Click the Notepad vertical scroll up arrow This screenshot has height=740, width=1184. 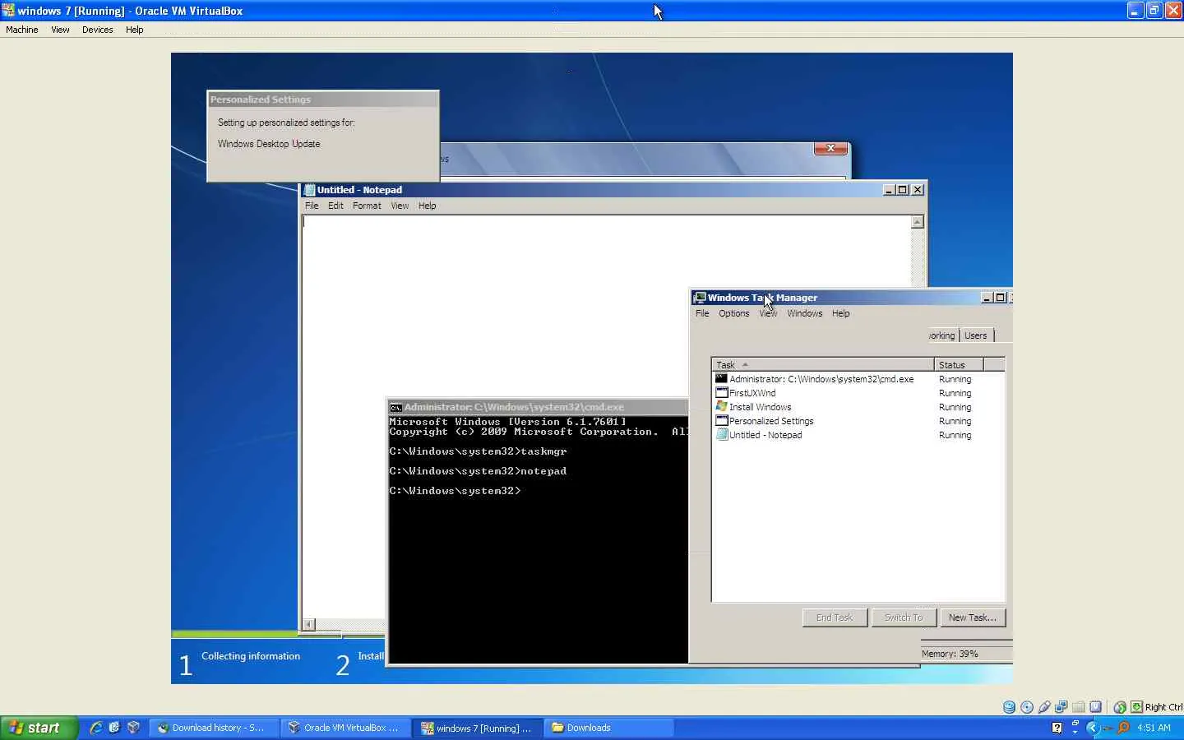[x=918, y=222]
